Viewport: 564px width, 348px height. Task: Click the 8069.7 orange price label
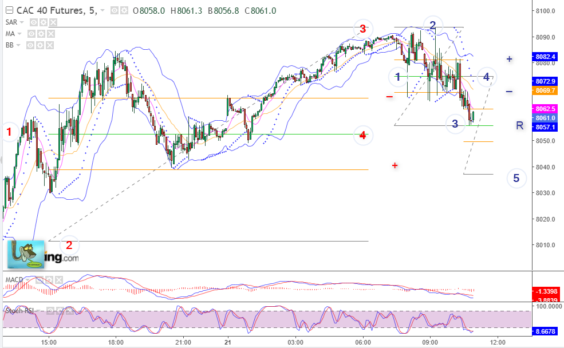(545, 90)
